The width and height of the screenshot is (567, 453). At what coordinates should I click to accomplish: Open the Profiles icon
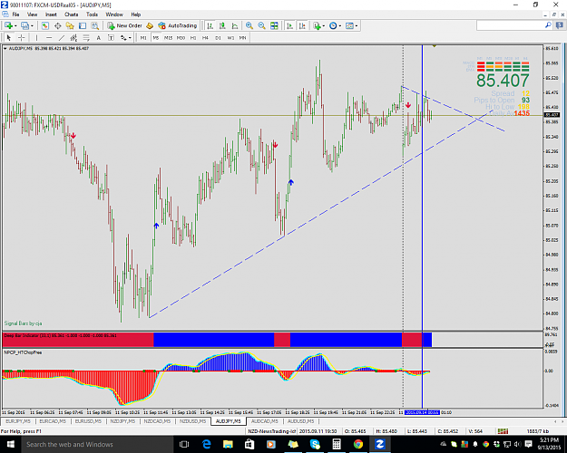[x=24, y=25]
